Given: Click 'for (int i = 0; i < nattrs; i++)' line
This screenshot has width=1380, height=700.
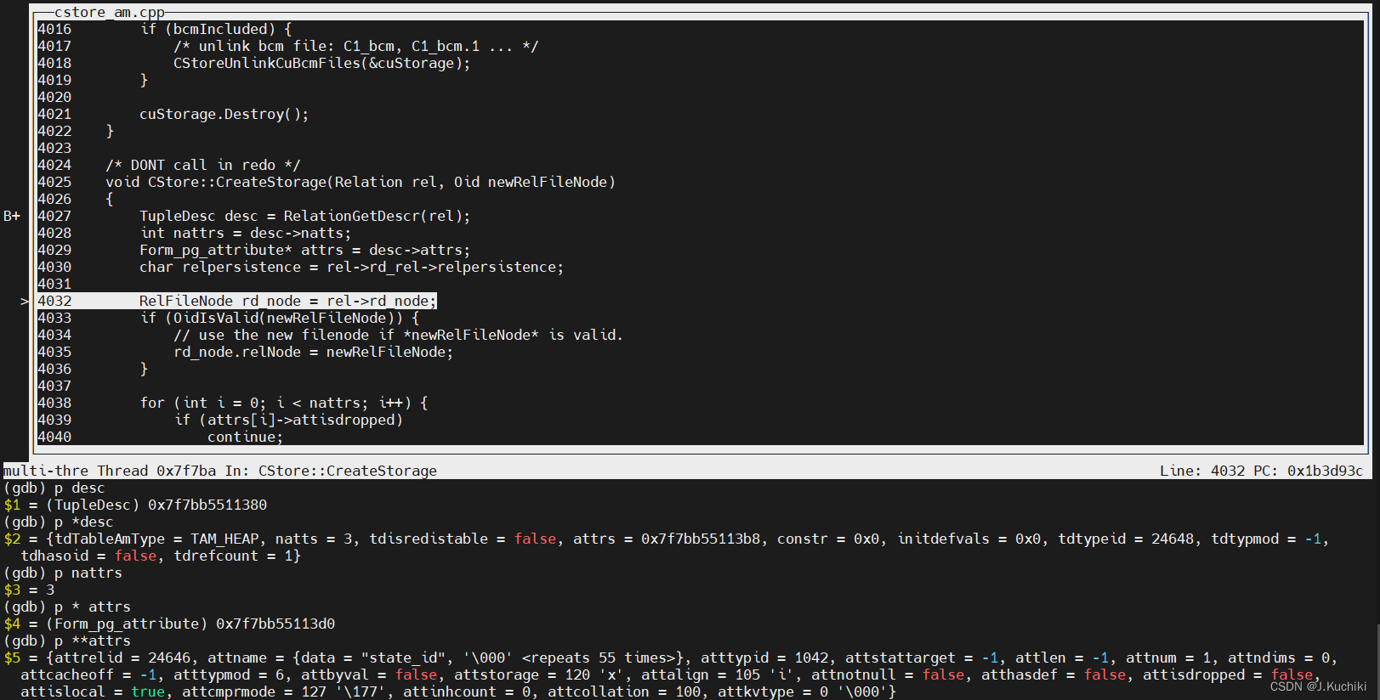Looking at the screenshot, I should (284, 403).
